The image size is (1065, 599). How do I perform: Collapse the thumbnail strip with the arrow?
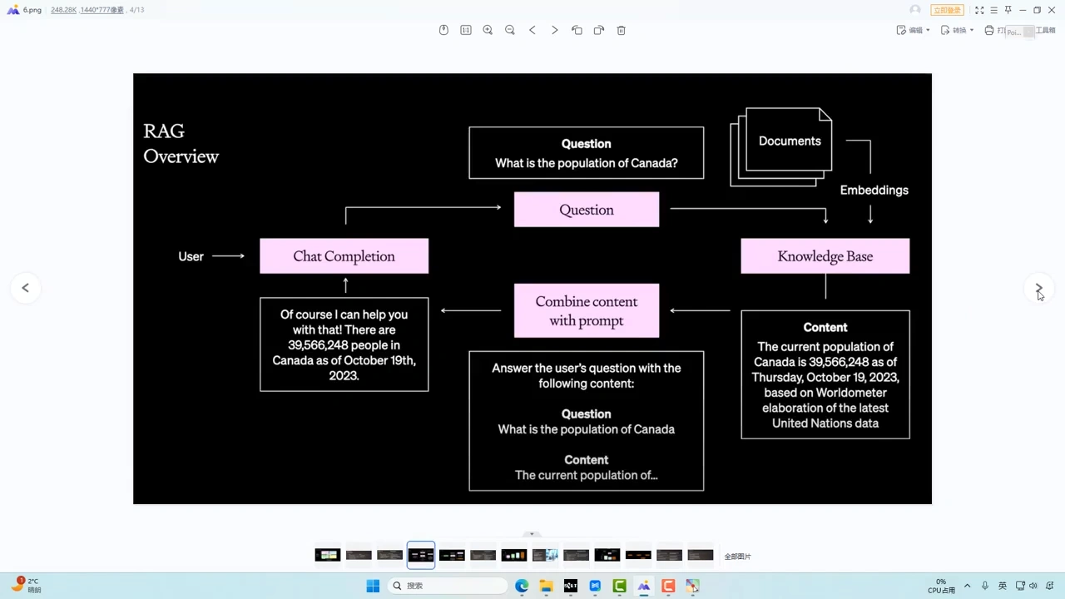[532, 534]
